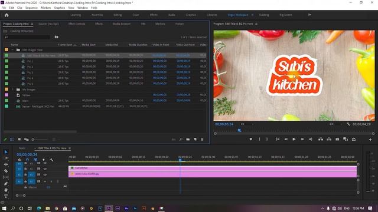
Task: Toggle V3 track output eye
Action: pyautogui.click(x=45, y=163)
